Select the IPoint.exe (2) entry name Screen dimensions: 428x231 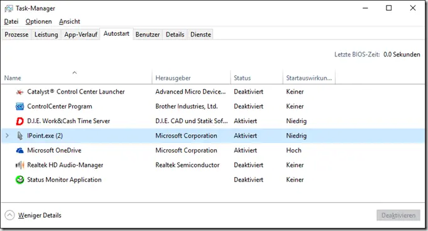(x=45, y=136)
